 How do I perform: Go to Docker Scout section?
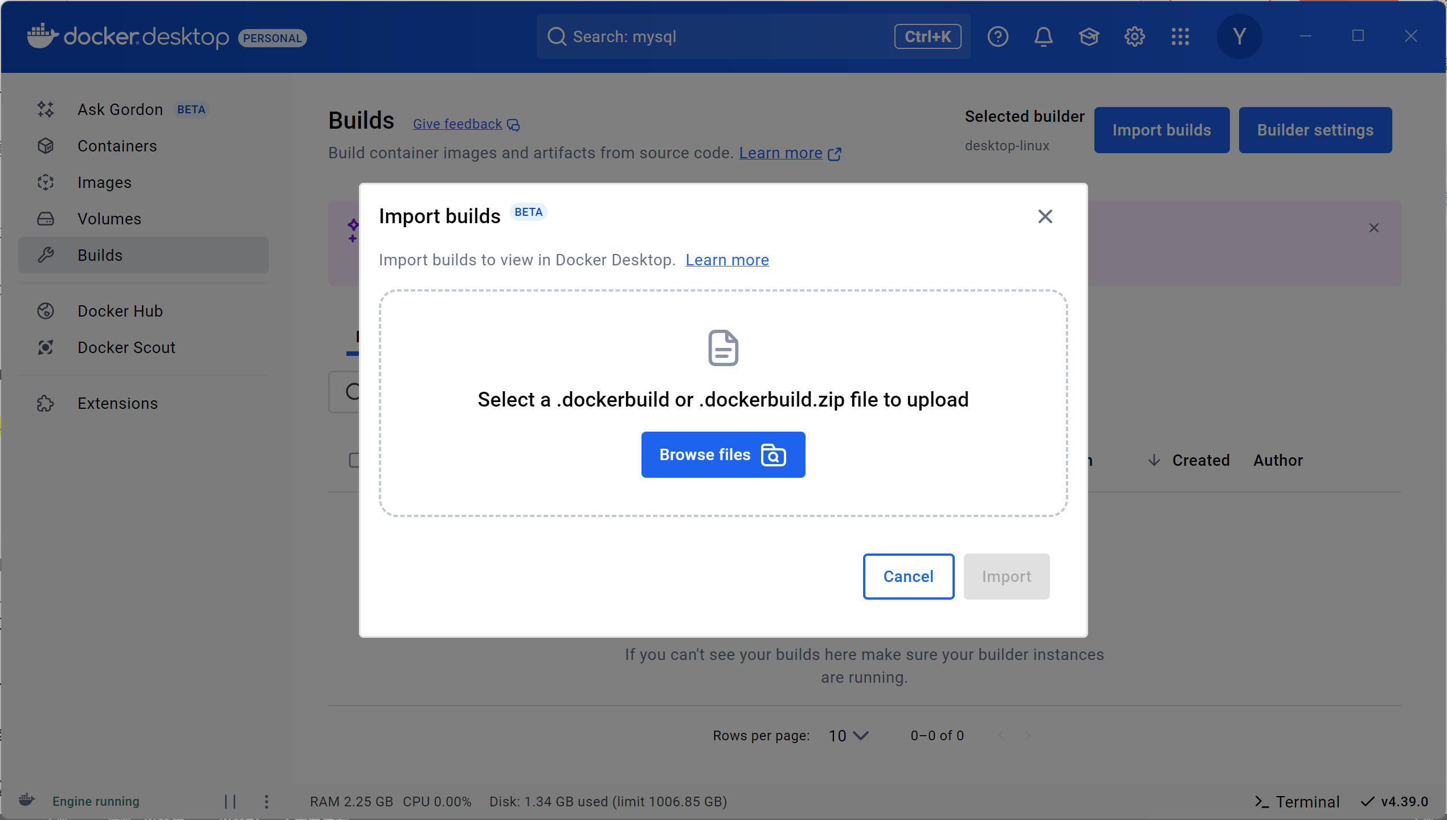(126, 347)
